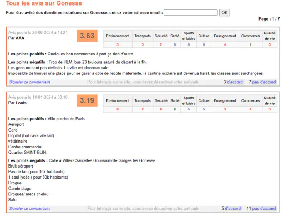This screenshot has width=284, height=217.
Task: Click Santé header in AAA's rating table
Action: [175, 36]
